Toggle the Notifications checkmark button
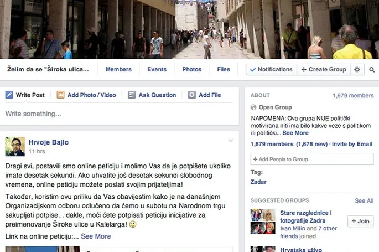Image resolution: width=379 pixels, height=252 pixels. click(x=271, y=70)
